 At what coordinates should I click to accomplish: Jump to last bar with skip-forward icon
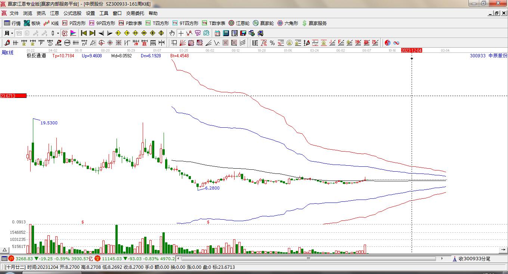point(92,33)
